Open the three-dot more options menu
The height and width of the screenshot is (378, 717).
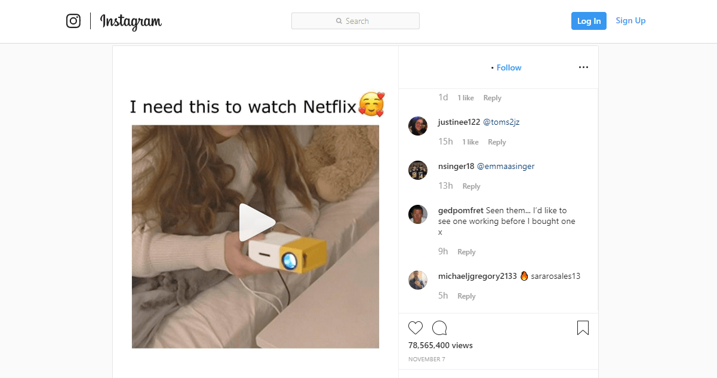click(x=584, y=67)
